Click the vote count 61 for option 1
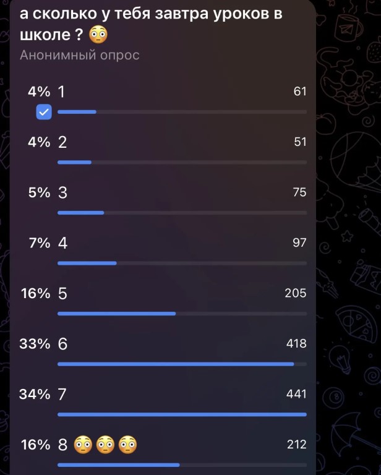The width and height of the screenshot is (381, 475). coord(300,92)
